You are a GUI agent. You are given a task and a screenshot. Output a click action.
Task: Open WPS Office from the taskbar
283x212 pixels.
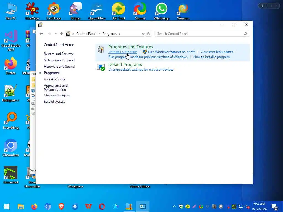(88, 206)
